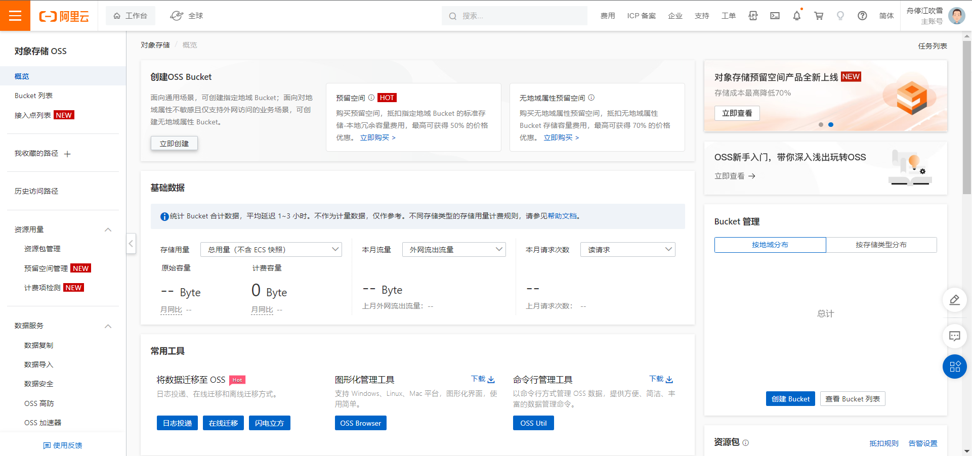The height and width of the screenshot is (456, 972).
Task: Click 闪电立方 button
Action: pyautogui.click(x=270, y=423)
